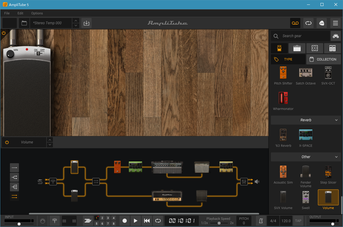Select the Swell pedal

point(305,200)
